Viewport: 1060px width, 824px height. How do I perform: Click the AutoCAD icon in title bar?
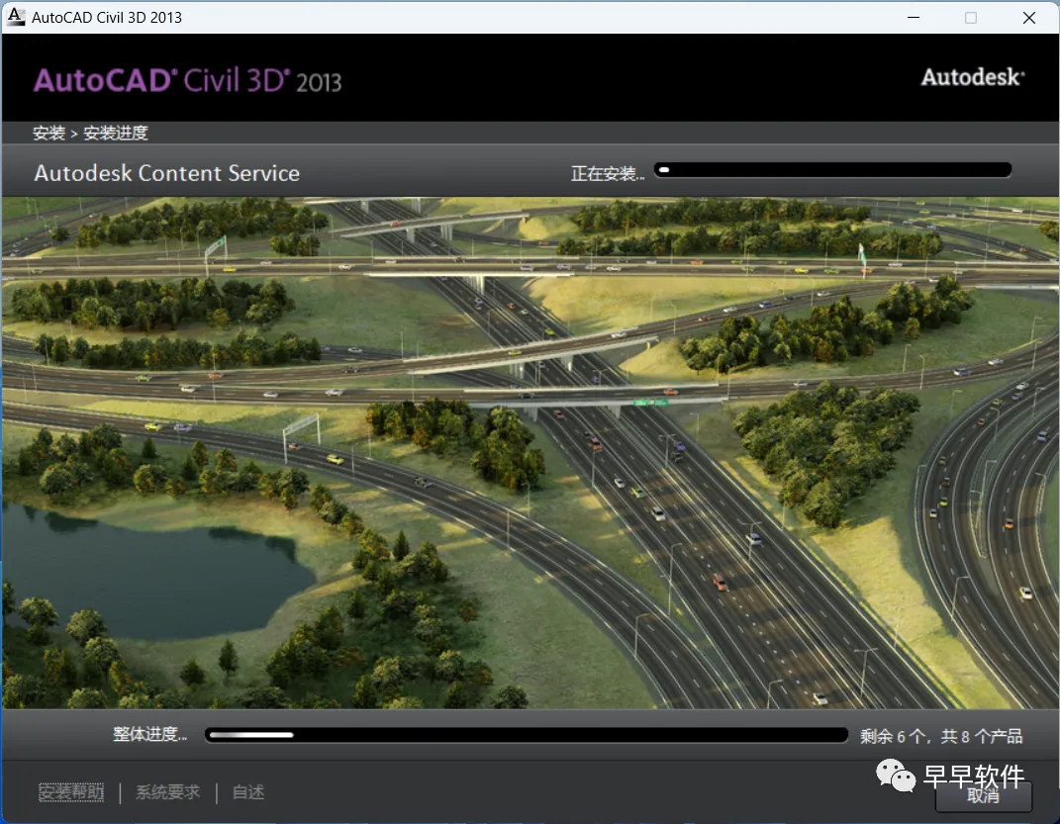pyautogui.click(x=16, y=17)
